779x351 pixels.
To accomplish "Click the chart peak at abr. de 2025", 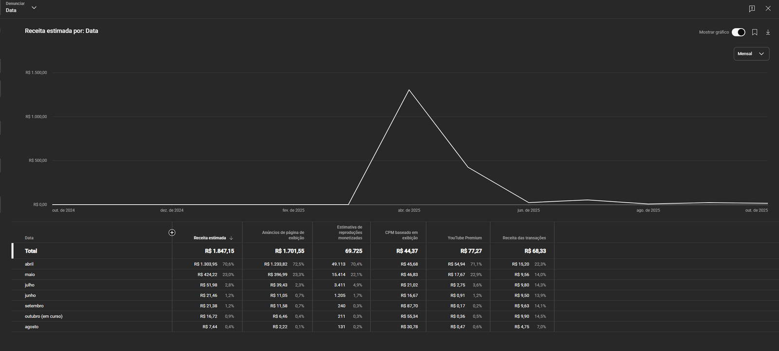I will 409,90.
